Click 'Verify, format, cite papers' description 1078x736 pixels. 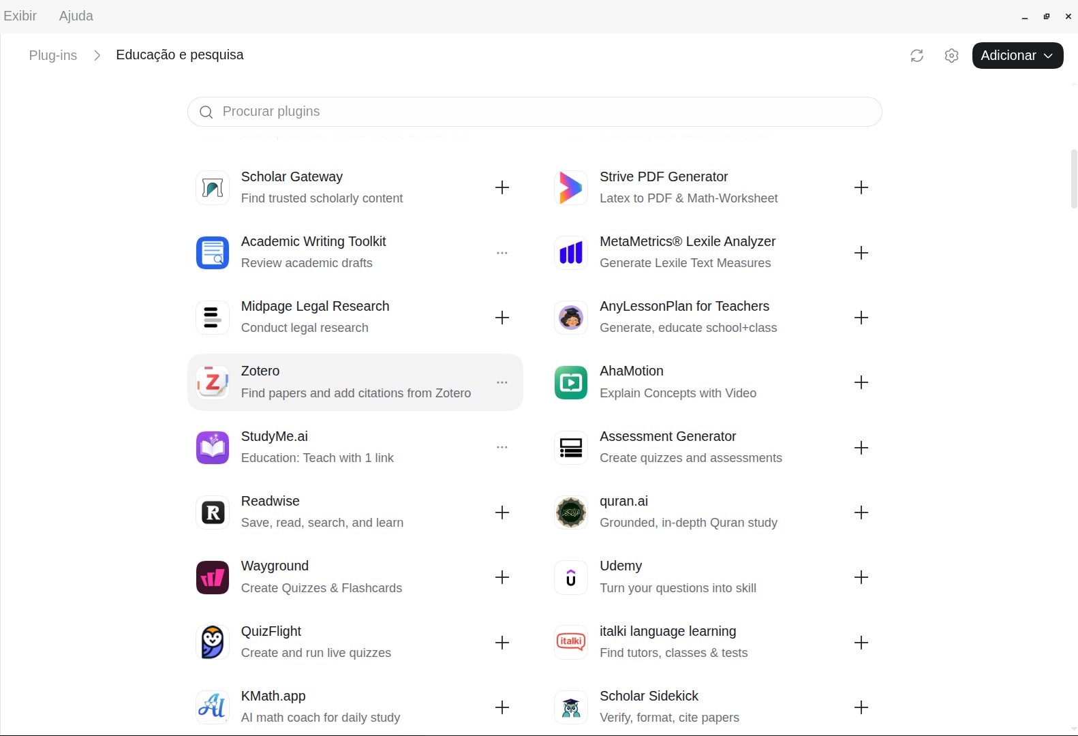(x=669, y=718)
